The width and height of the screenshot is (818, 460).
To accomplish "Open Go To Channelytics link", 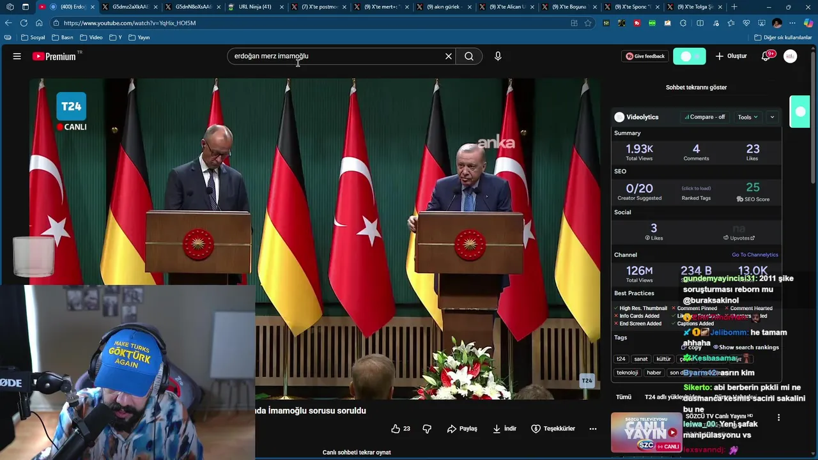I will (755, 255).
